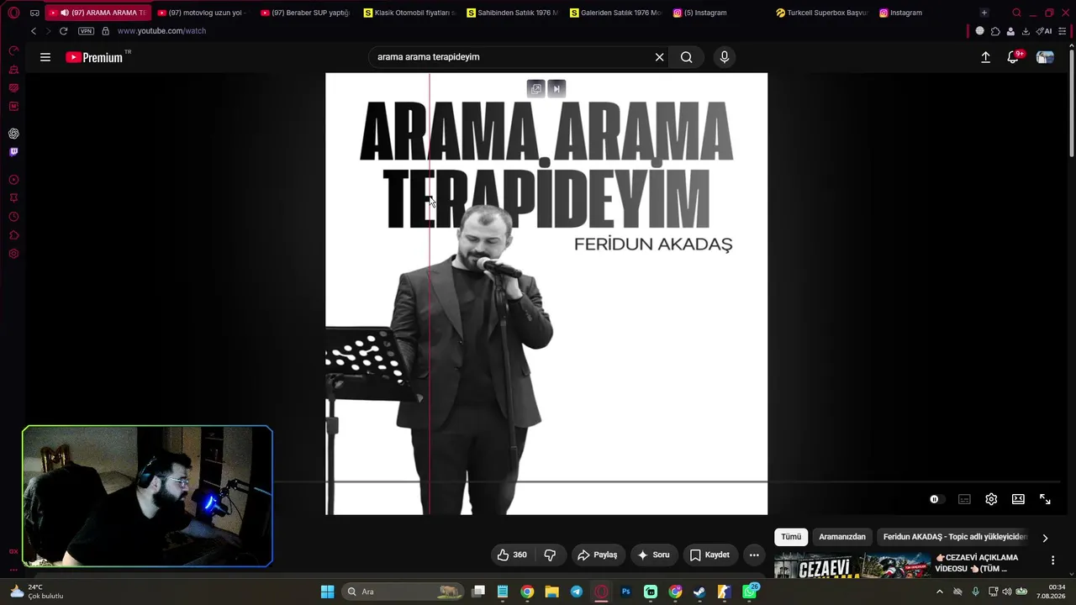Open ChatGPT in the Opera sidebar
The width and height of the screenshot is (1076, 605).
pos(13,134)
